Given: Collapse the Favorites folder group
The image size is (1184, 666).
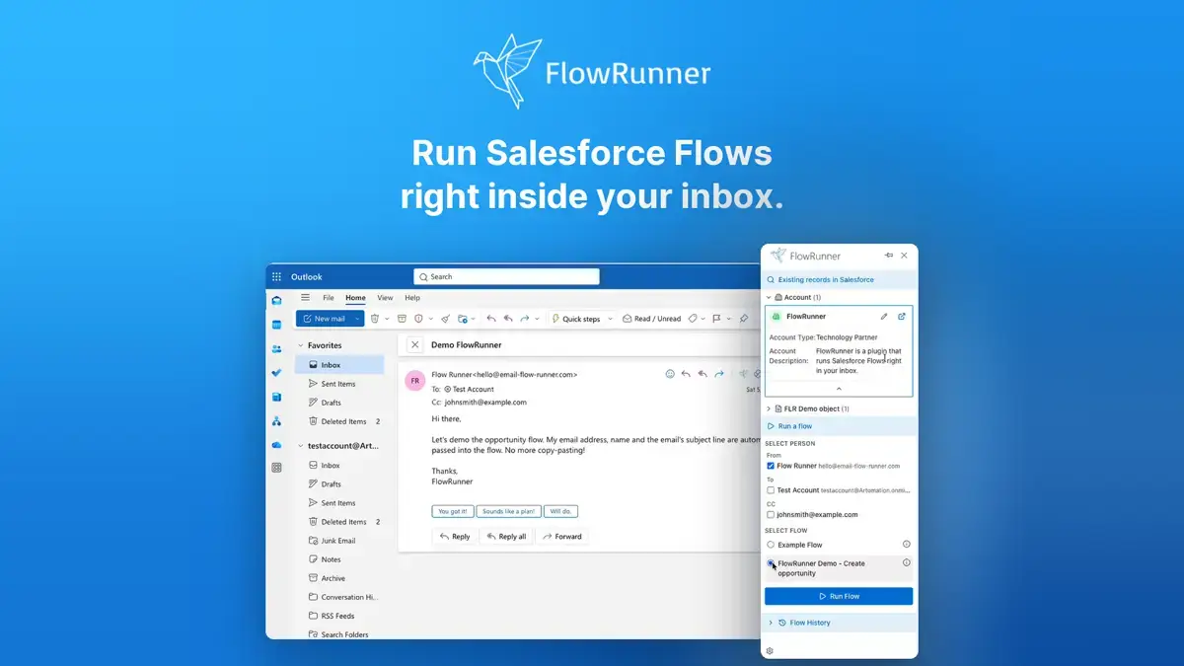Looking at the screenshot, I should [300, 346].
